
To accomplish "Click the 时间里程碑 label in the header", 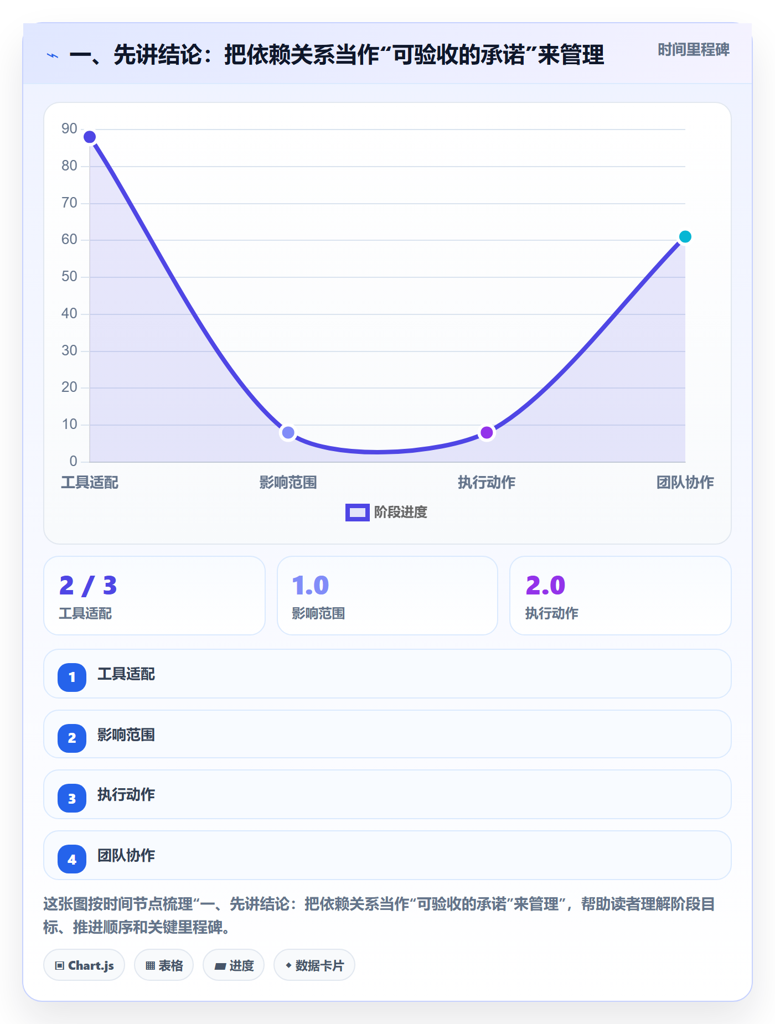I will pyautogui.click(x=693, y=50).
